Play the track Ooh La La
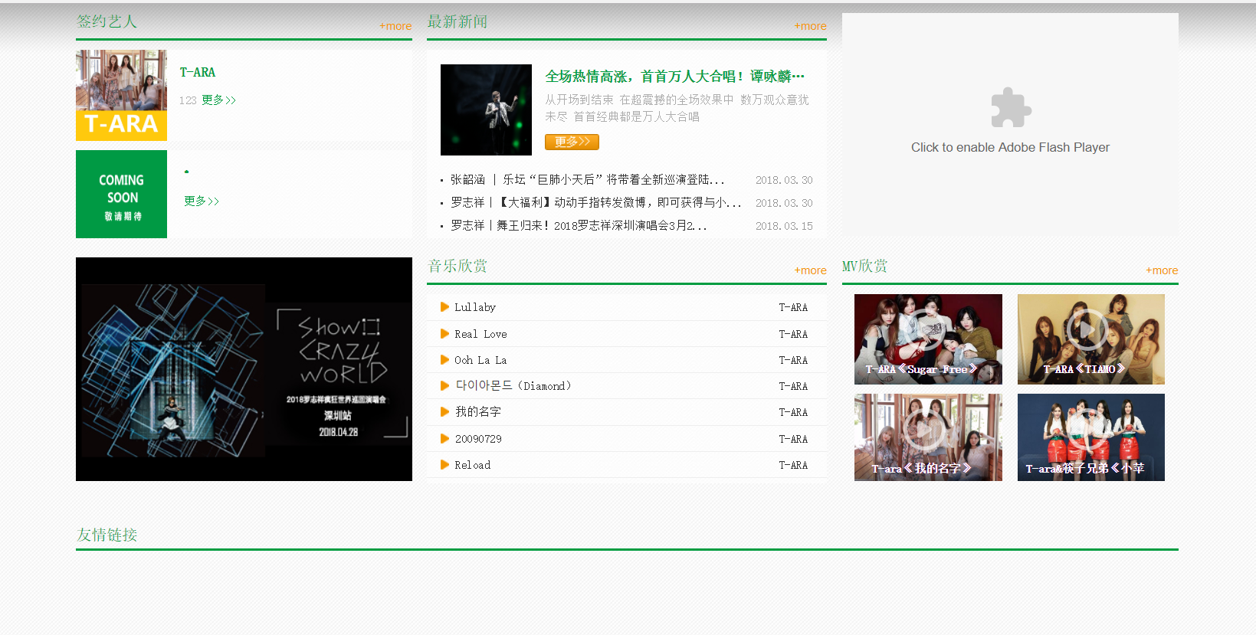Screen dimensions: 1256x635 click(x=444, y=360)
